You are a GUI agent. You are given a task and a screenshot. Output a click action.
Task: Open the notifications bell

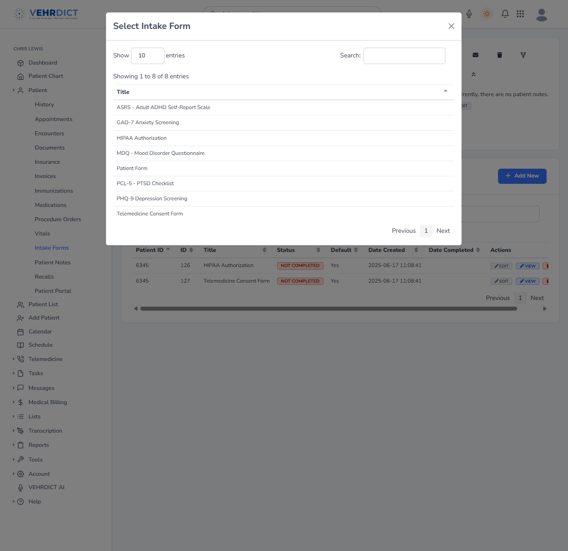505,14
